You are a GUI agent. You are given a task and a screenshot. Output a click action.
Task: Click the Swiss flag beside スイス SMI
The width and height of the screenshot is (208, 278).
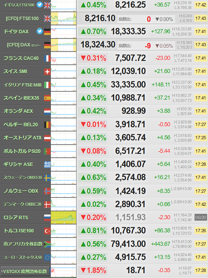pyautogui.click(x=47, y=72)
